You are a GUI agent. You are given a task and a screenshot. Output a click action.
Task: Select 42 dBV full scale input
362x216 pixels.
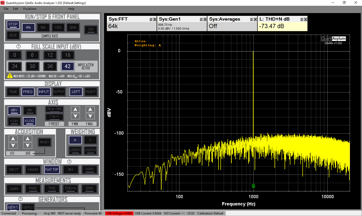68,66
